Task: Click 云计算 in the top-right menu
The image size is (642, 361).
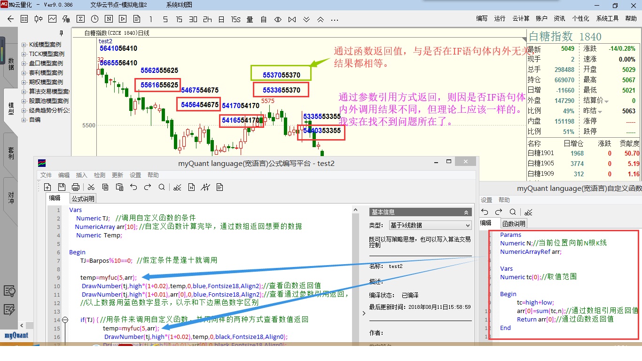Action: [521, 19]
